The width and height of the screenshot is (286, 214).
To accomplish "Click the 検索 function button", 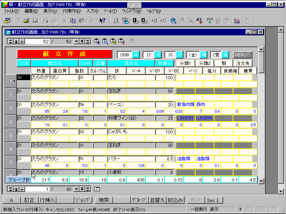I will pos(104,200).
